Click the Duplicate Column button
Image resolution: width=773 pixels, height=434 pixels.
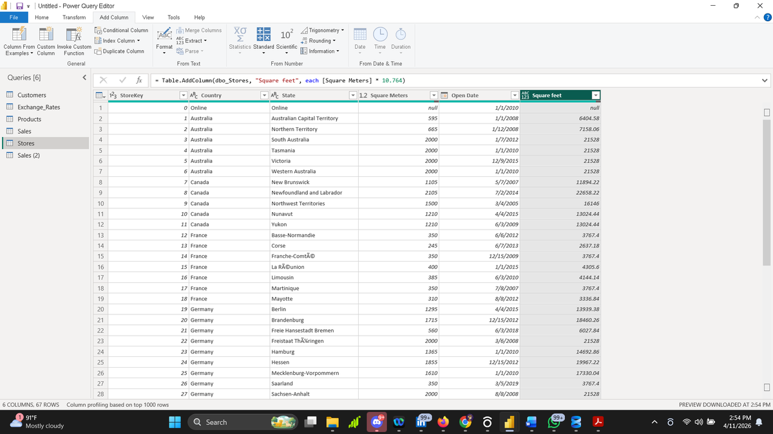click(x=119, y=51)
